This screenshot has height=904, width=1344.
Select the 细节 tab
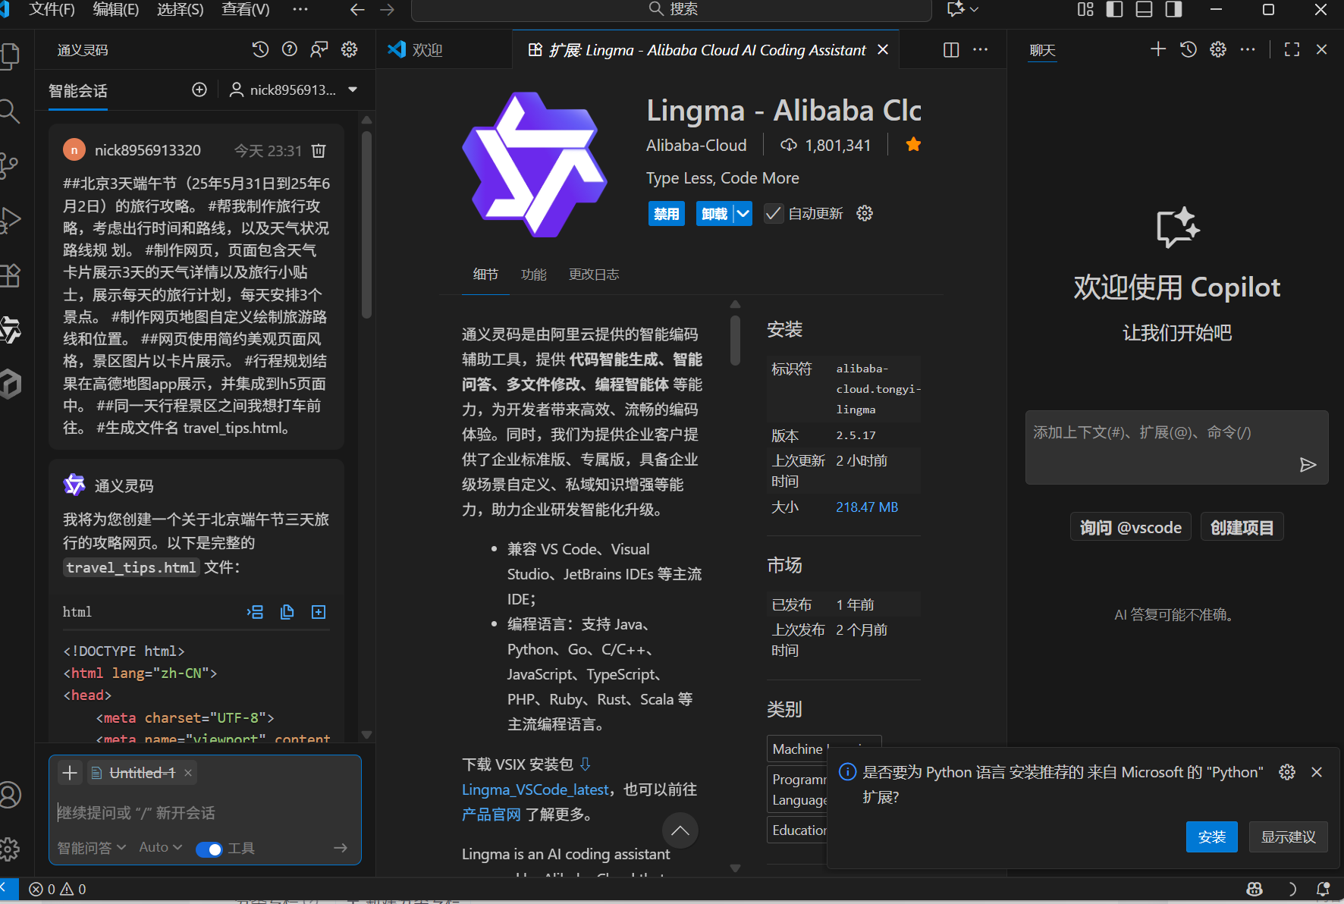(x=485, y=275)
